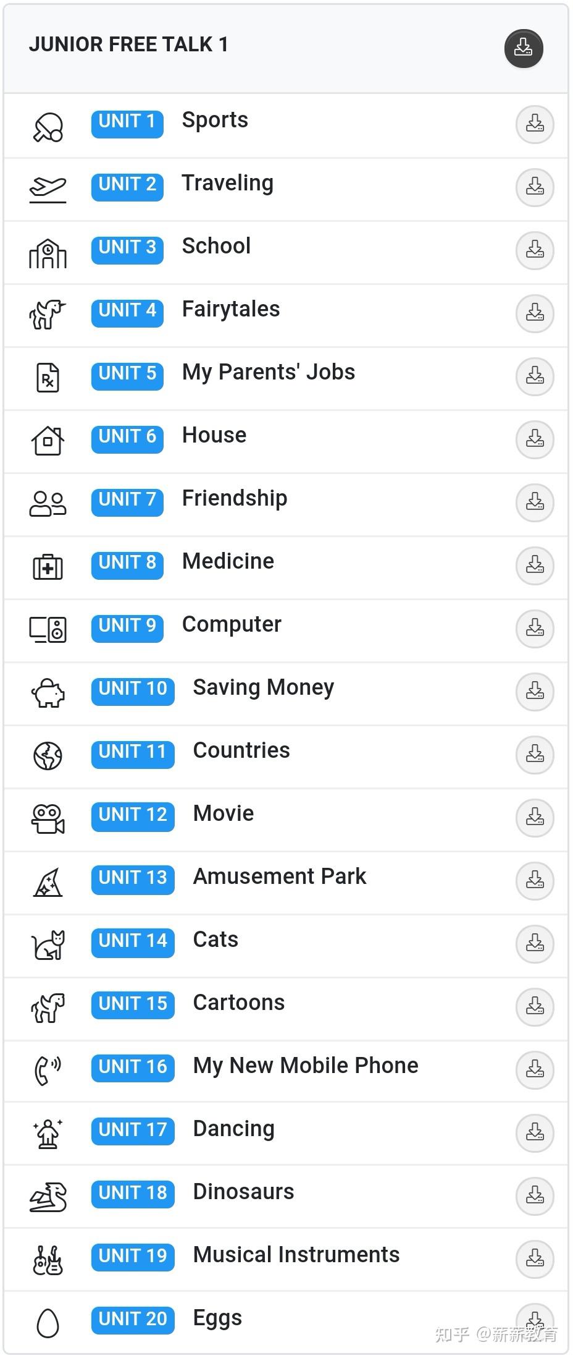Click the movie camera icon
The height and width of the screenshot is (1358, 573).
coord(48,819)
